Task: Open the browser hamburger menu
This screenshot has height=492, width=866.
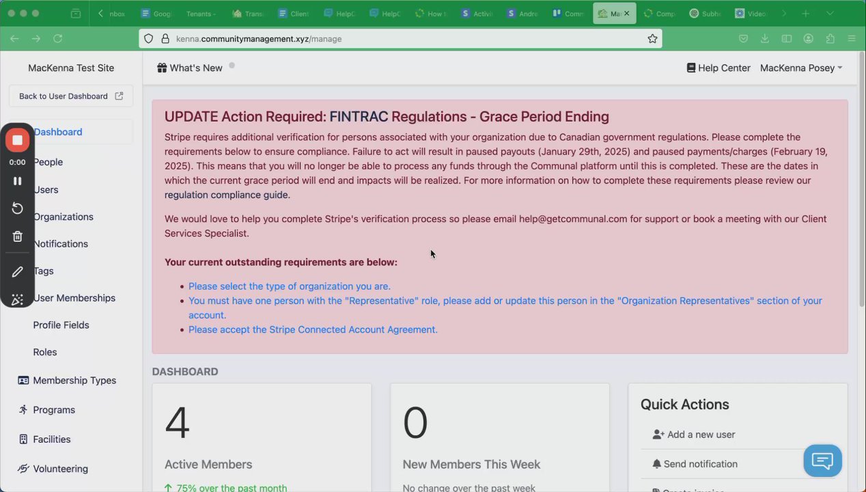Action: click(852, 39)
